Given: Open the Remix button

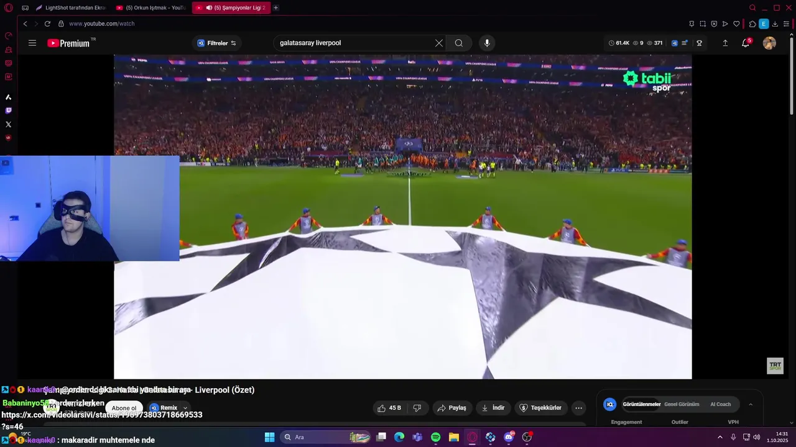Looking at the screenshot, I should click(163, 408).
